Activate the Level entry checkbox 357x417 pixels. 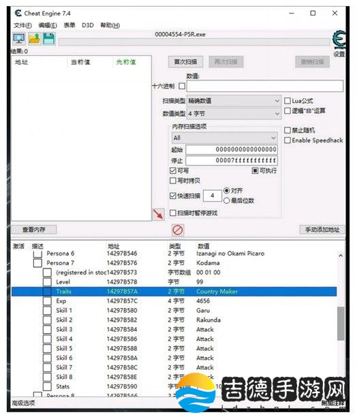coord(47,282)
